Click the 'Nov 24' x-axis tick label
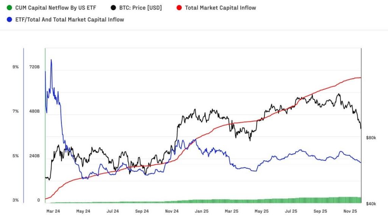388x216 pixels. pyautogui.click(x=172, y=211)
